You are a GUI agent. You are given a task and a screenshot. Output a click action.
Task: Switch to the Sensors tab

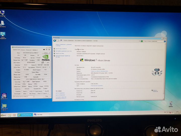pos(23,50)
